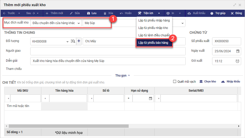Screen dimensions: 245x138
Task: Open the Tiện ích menu
Action: (146, 13)
